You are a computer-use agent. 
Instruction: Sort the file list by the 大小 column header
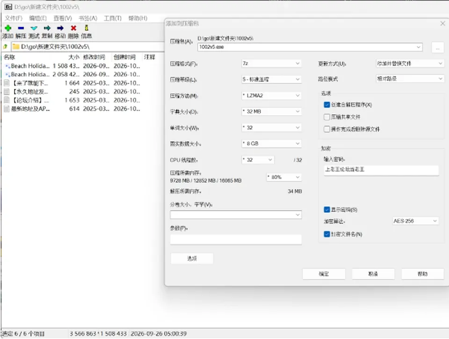point(73,57)
